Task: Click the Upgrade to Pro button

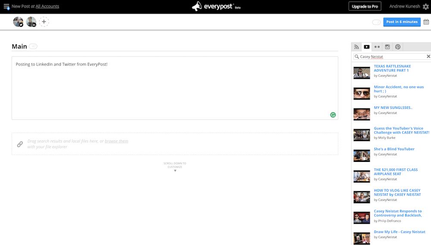Action: [365, 6]
